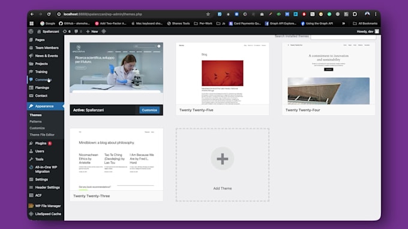The width and height of the screenshot is (408, 229).
Task: Click the browser forward arrow
Action: [x=40, y=14]
